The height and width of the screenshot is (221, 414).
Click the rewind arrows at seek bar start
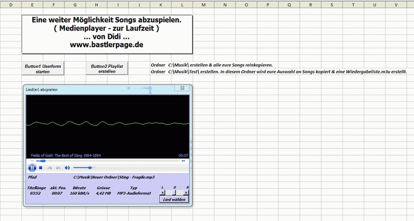[32, 161]
